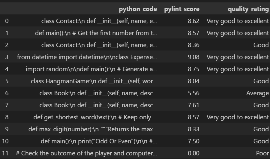Click python_code cell in row 2
Viewport: 270px width, 159px height.
pos(99,45)
